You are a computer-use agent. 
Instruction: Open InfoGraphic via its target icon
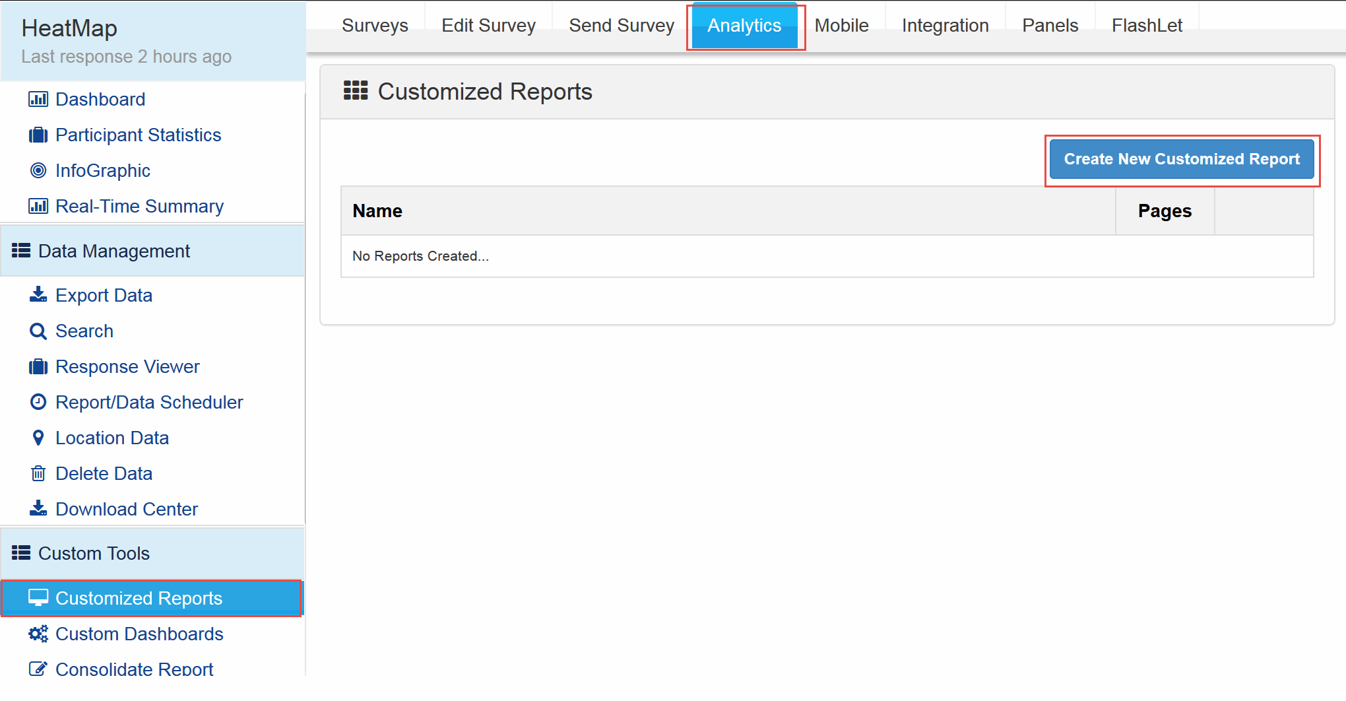tap(39, 170)
